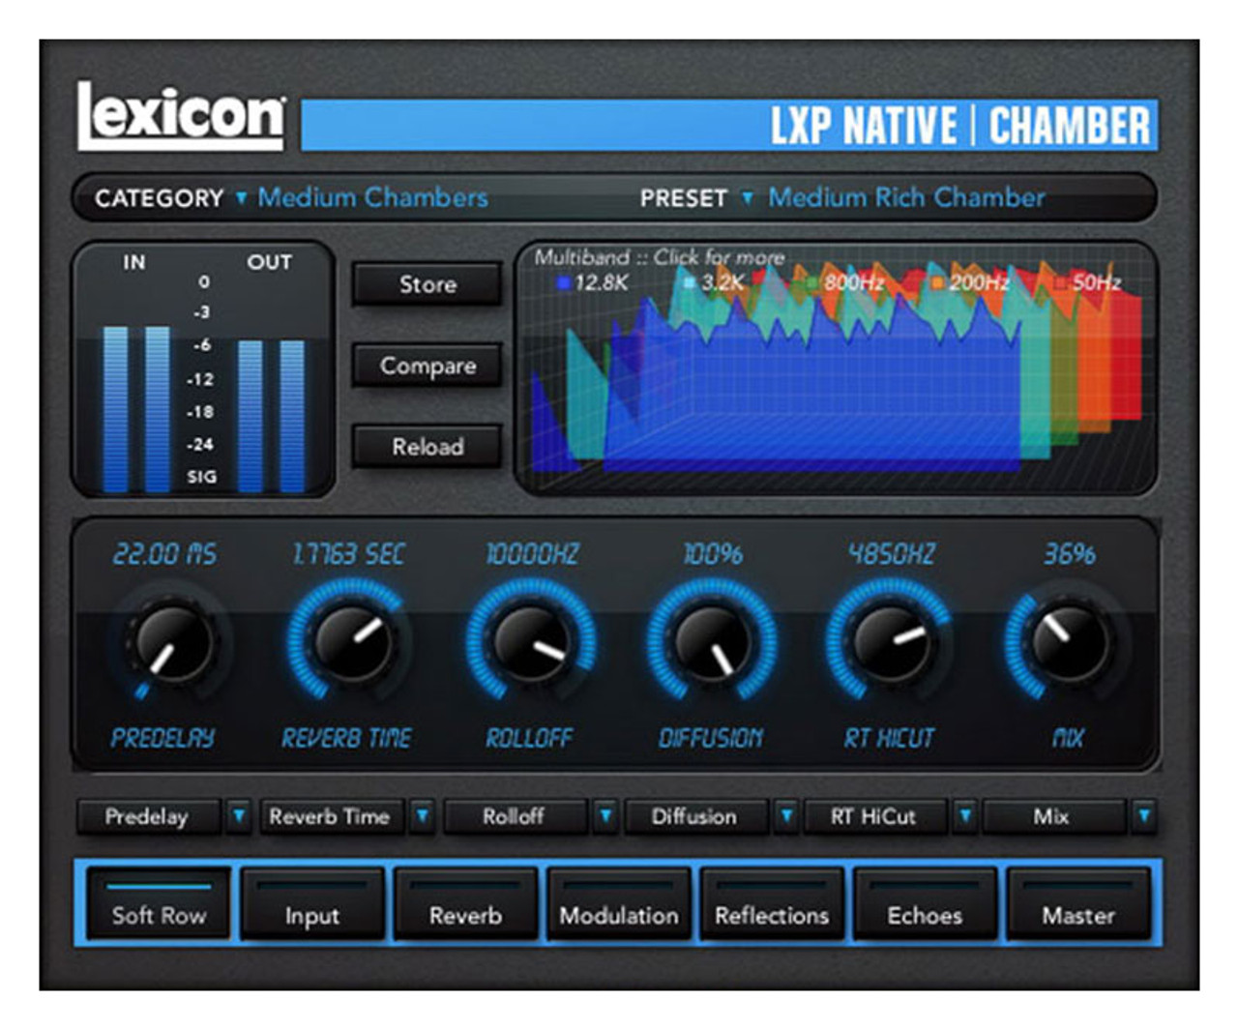The image size is (1238, 1029).
Task: Click the 12.8K band legend marker
Action: click(563, 283)
